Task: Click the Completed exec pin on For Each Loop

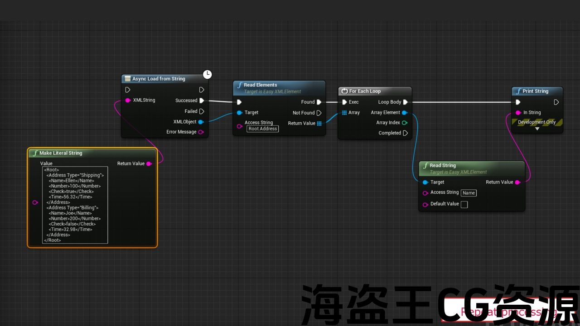Action: [x=405, y=133]
